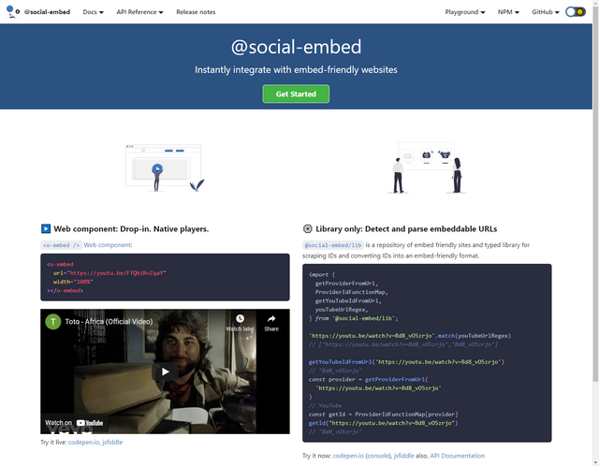Open codepen.io link after Try it now
Screen dimensions: 599x466
coord(348,456)
